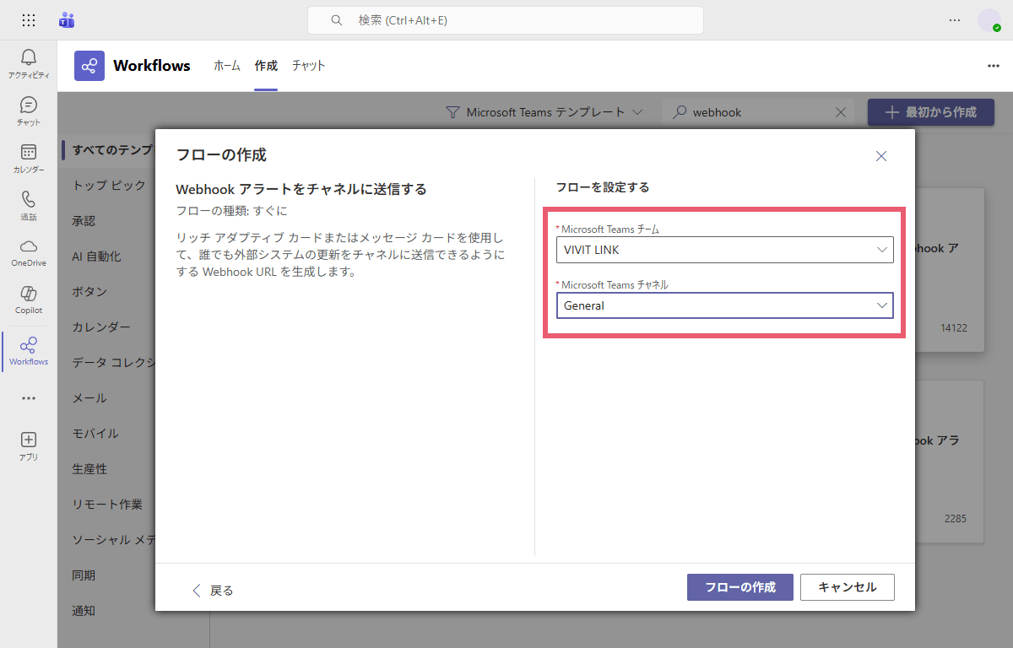Click the フローの作成 button
This screenshot has width=1013, height=648.
739,587
